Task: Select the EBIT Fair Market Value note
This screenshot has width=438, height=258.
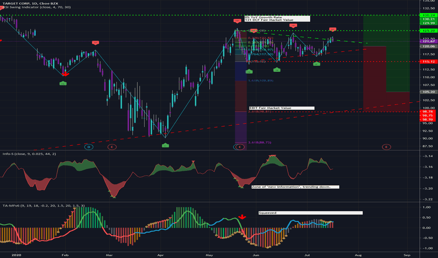Action: pos(282,108)
